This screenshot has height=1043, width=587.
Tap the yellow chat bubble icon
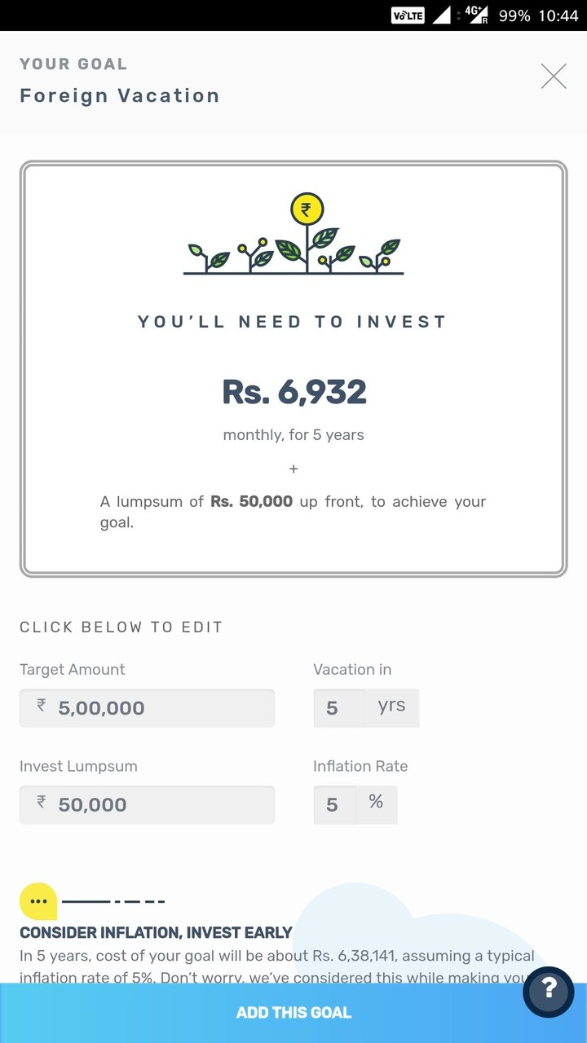[37, 900]
